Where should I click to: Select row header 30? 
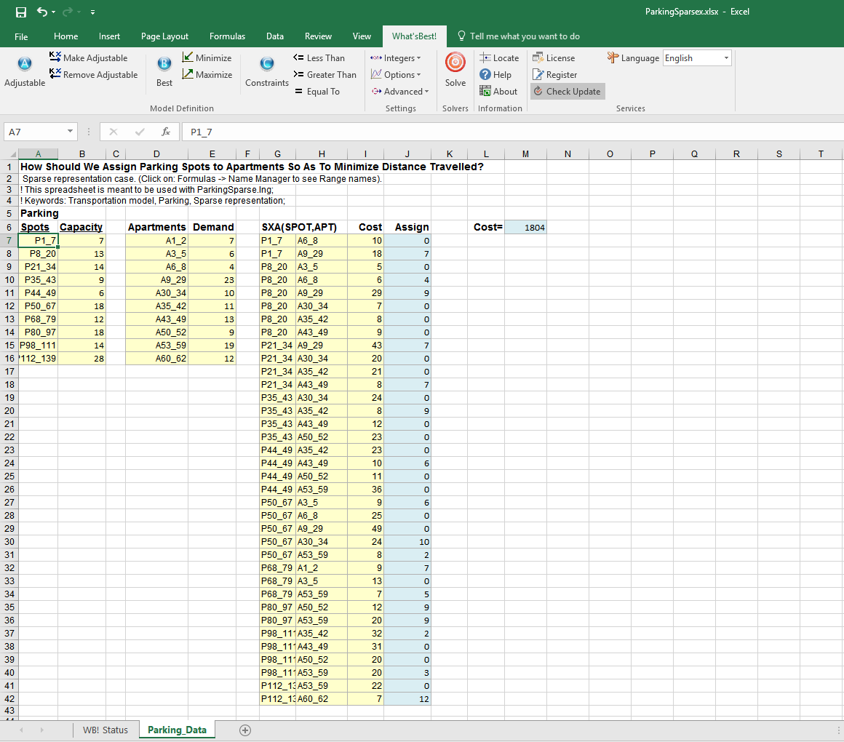tap(9, 542)
